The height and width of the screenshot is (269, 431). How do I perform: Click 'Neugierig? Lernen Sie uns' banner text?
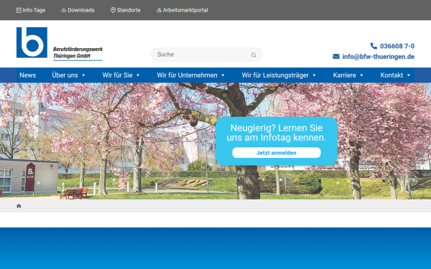click(277, 133)
